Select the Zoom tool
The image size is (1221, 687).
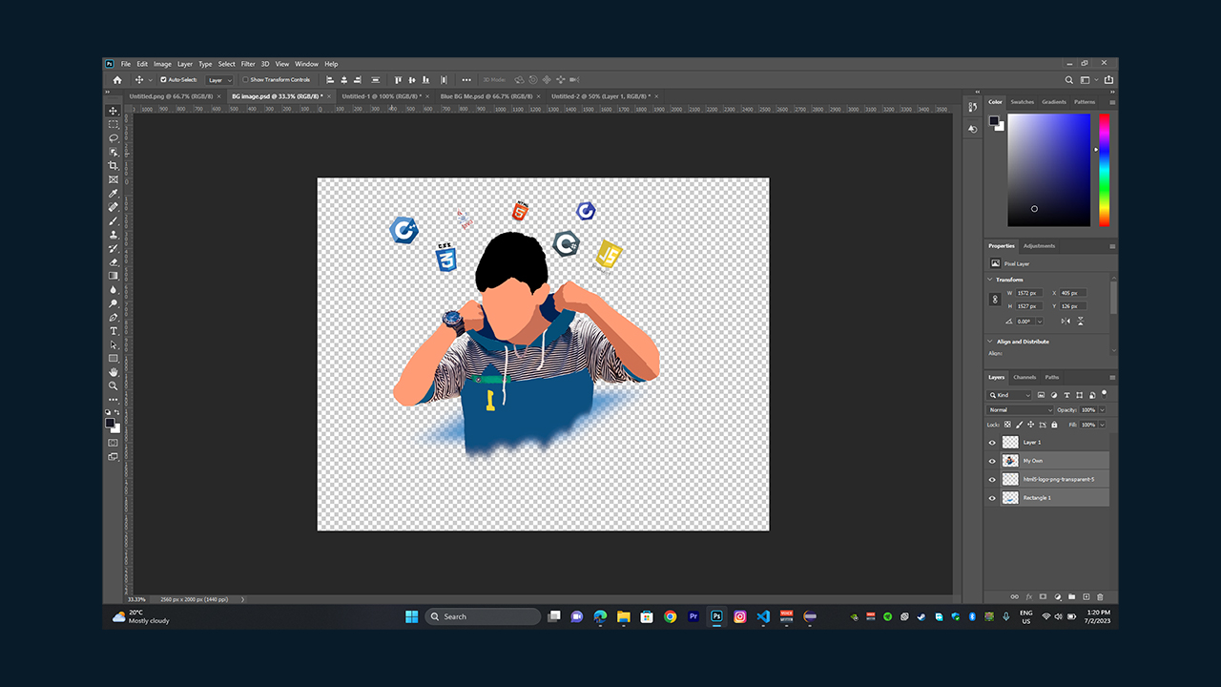pos(114,385)
